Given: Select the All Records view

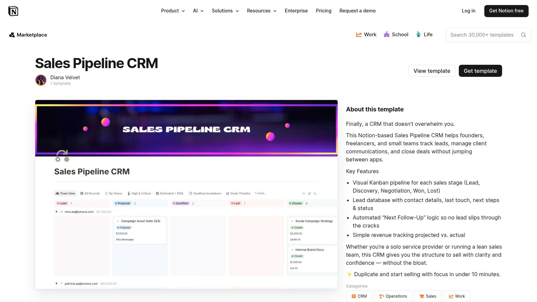Looking at the screenshot, I should coord(90,193).
